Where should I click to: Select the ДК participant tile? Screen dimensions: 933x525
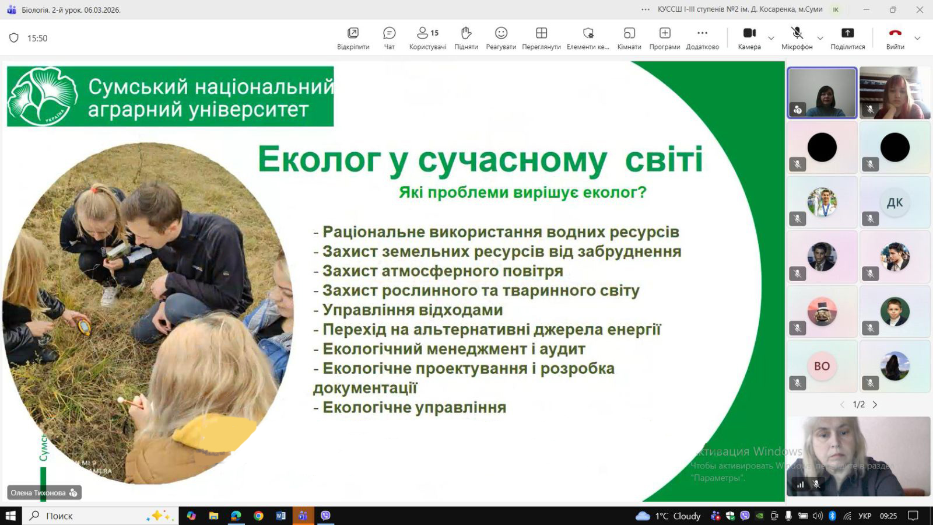coord(895,202)
